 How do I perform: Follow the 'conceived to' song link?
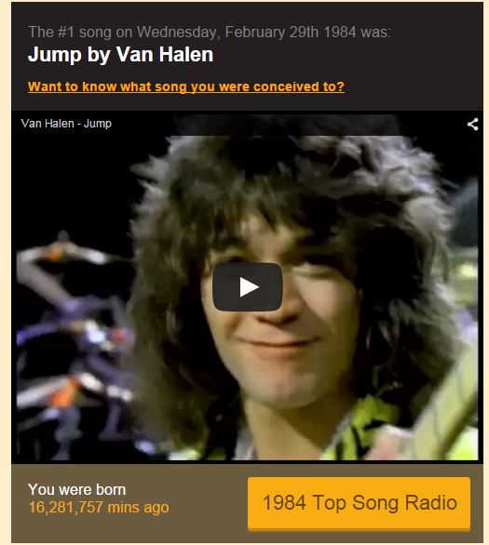186,86
